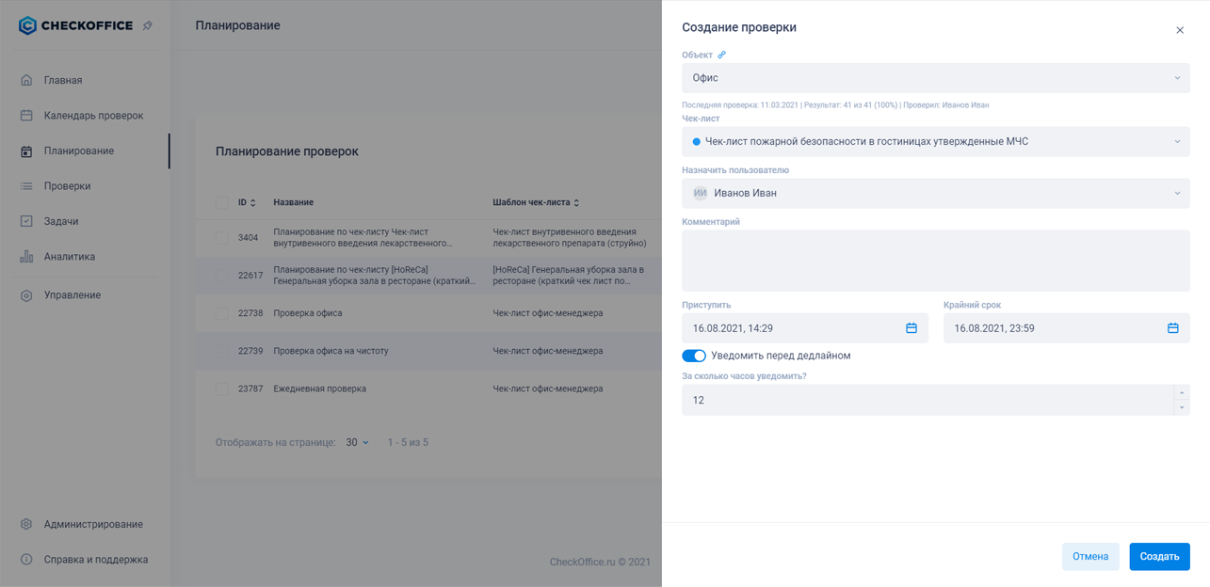Open Аналитика from the sidebar
This screenshot has height=587, width=1210.
(x=69, y=257)
